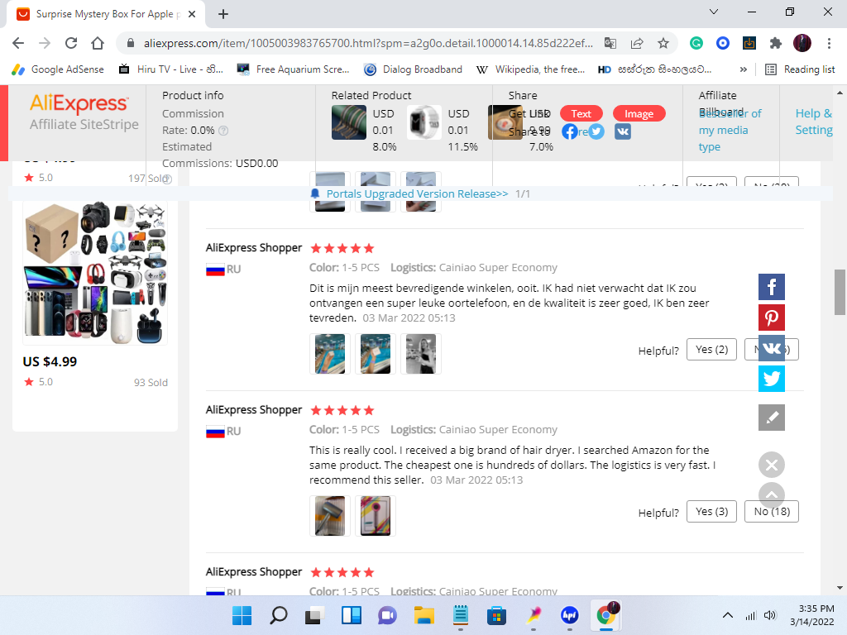Screen dimensions: 847x635
Task: Click No (18) on hair dryer review
Action: 772,511
